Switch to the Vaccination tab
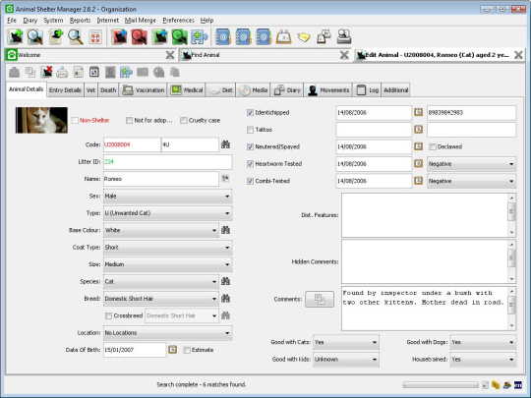Screen dimensions: 531x398 144,90
